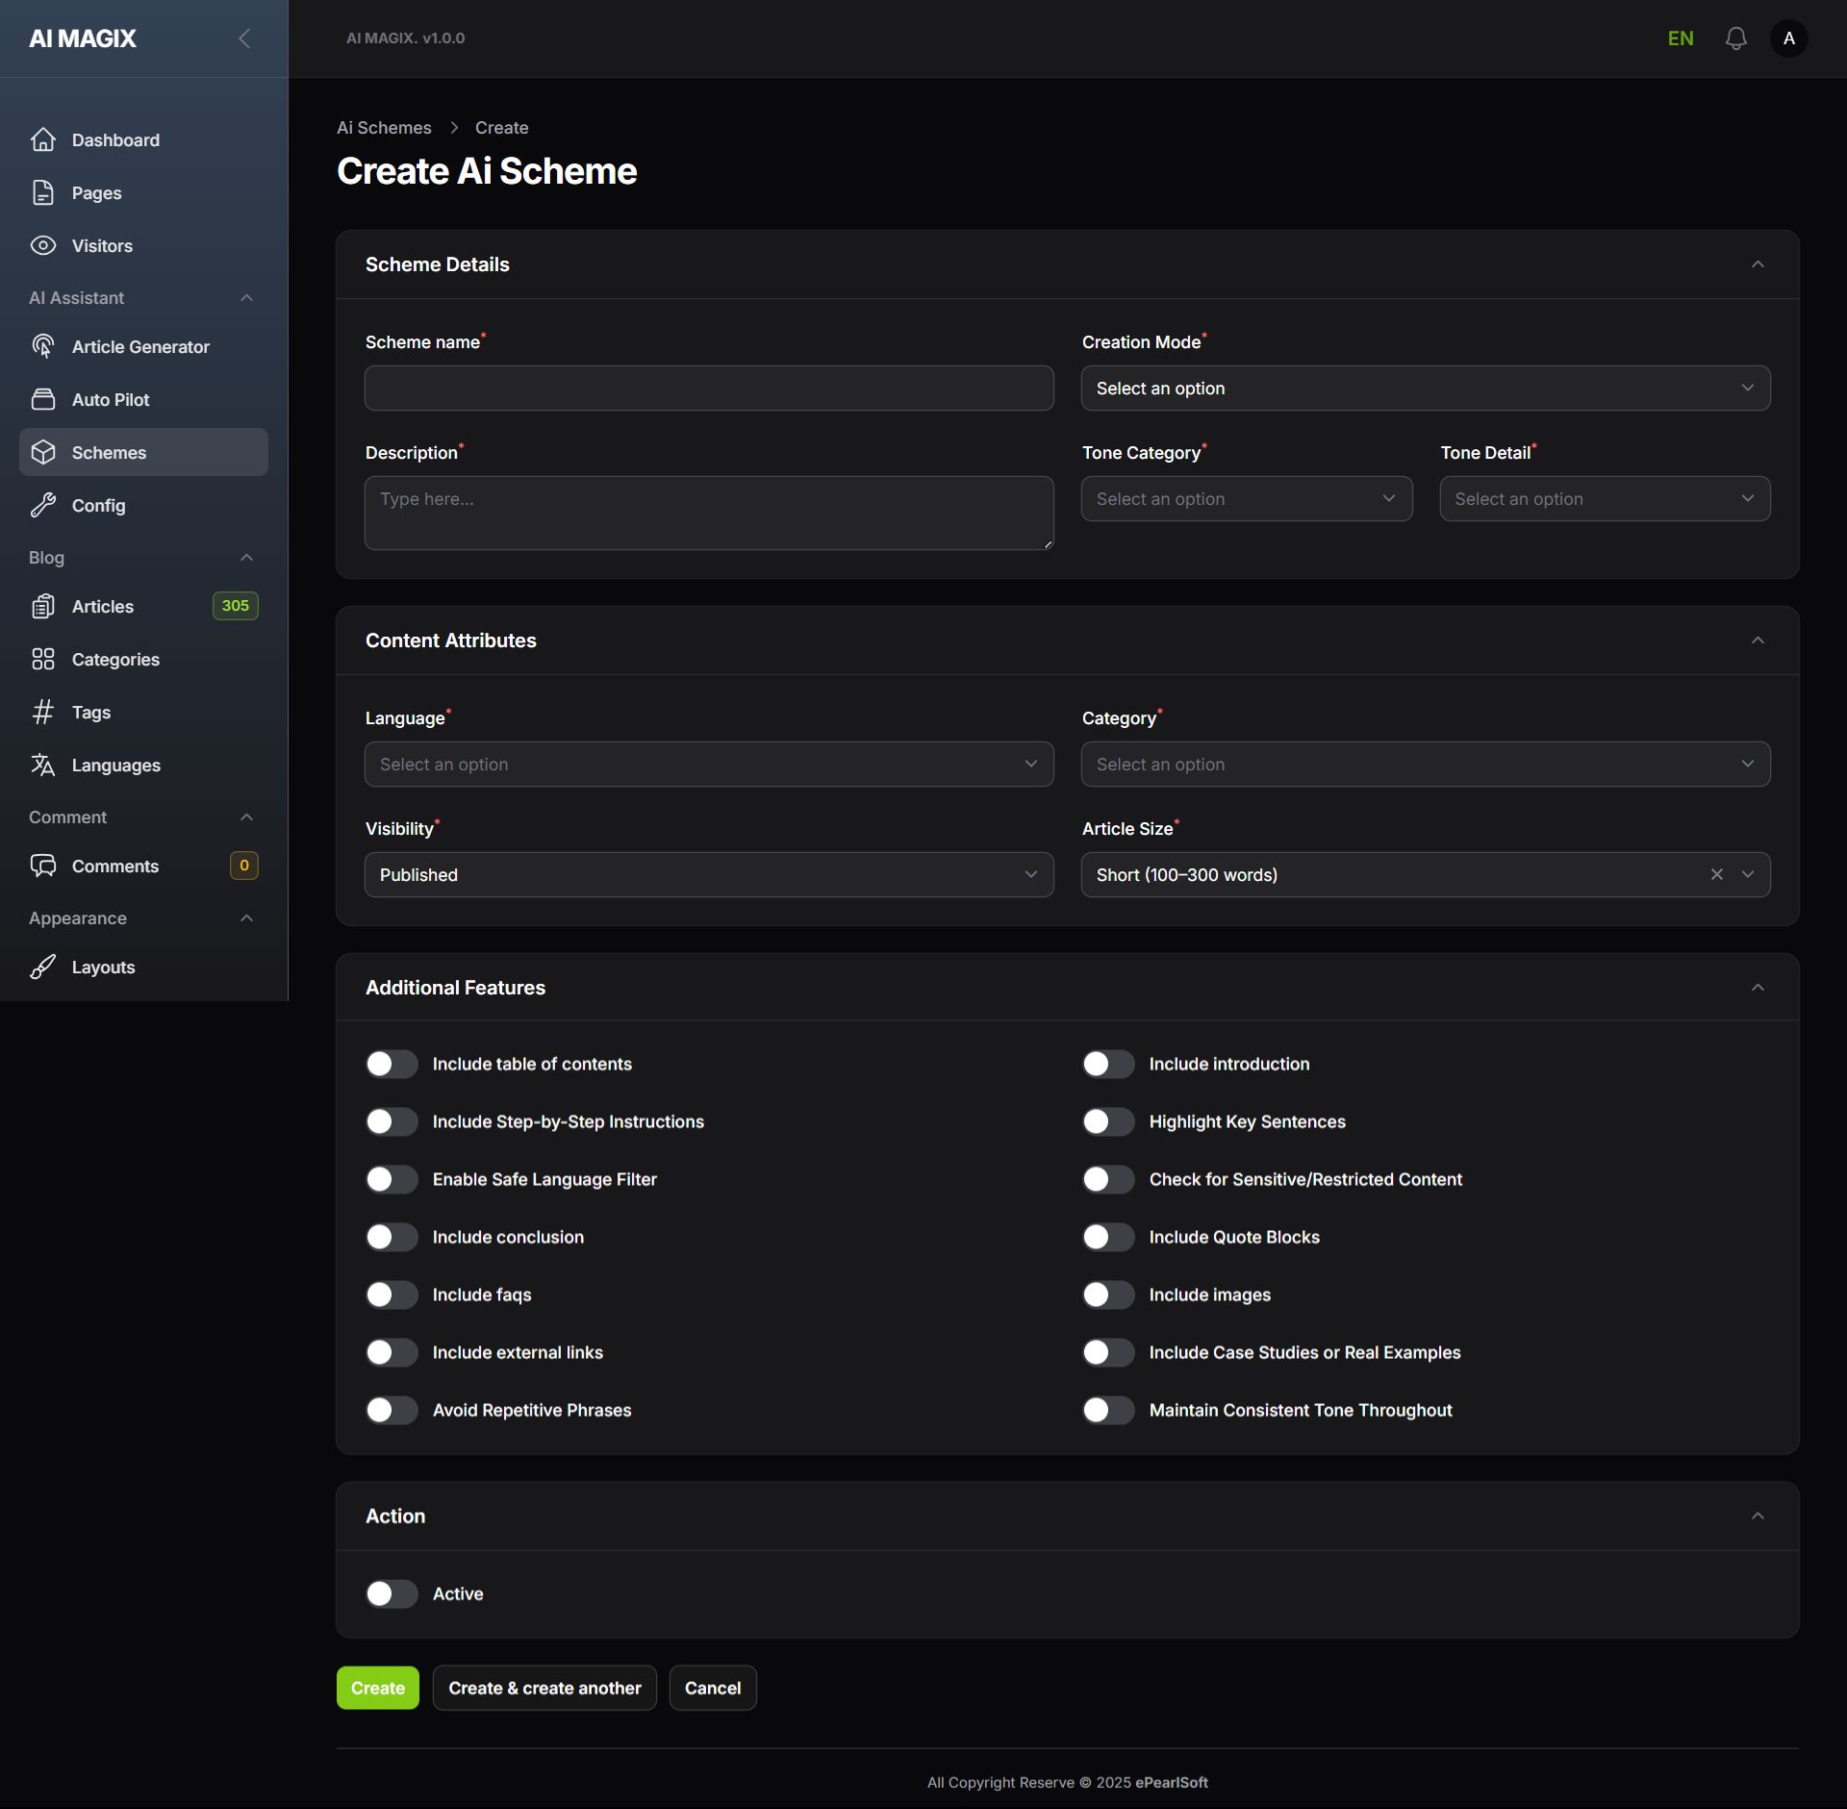The width and height of the screenshot is (1847, 1809).
Task: Open Auto Pilot in the sidebar
Action: tap(111, 399)
